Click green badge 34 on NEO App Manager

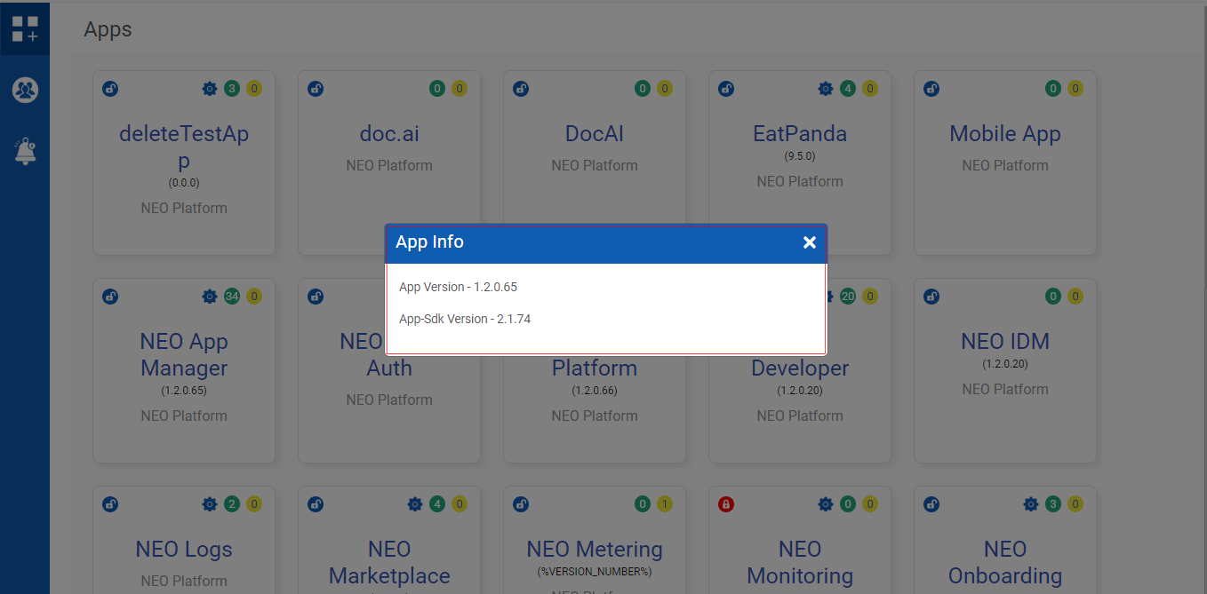coord(232,297)
